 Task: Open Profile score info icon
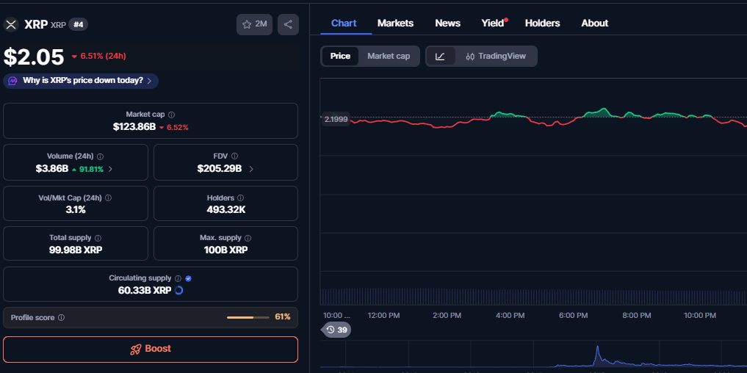pyautogui.click(x=62, y=318)
